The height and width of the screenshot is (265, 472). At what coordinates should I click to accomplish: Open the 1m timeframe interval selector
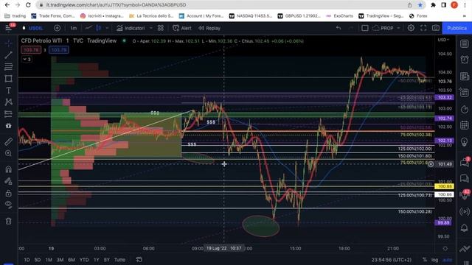pos(74,28)
